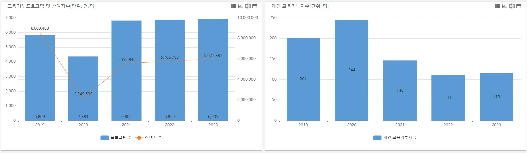The image size is (527, 153).
Task: Switch left panel to bar chart view
Action: (241, 6)
